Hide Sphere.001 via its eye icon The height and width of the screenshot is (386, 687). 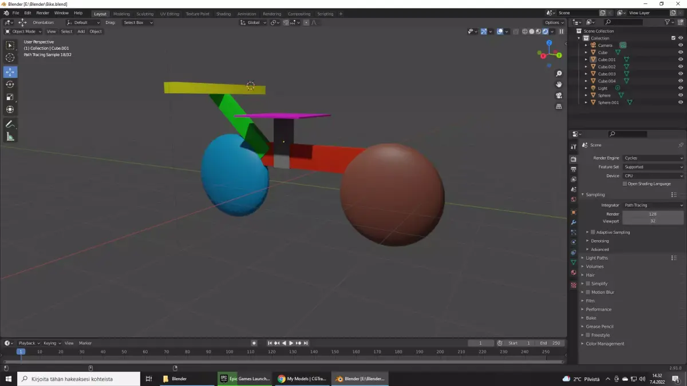[681, 102]
